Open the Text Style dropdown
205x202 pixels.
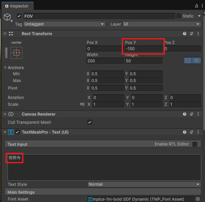pyautogui.click(x=144, y=184)
